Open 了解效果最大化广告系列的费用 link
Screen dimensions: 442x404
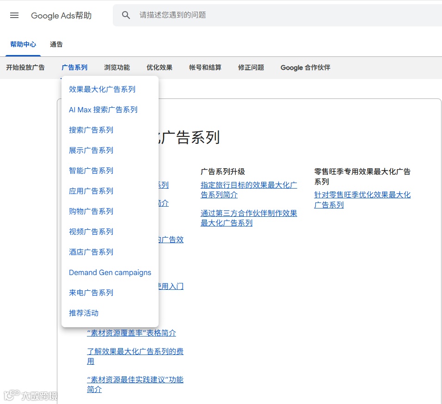[135, 356]
